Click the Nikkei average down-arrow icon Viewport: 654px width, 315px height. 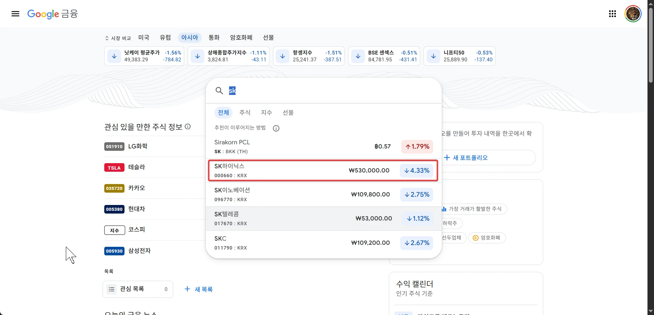pyautogui.click(x=114, y=56)
